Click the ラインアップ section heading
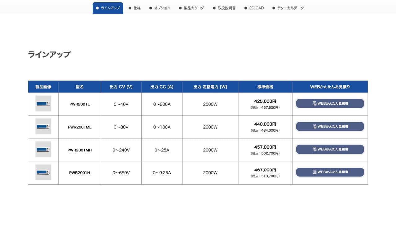Image resolution: width=396 pixels, height=226 pixels. tap(49, 54)
